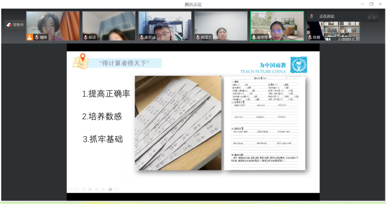
Task: Click the photo of arithmetic paper strips
Action: 178,123
